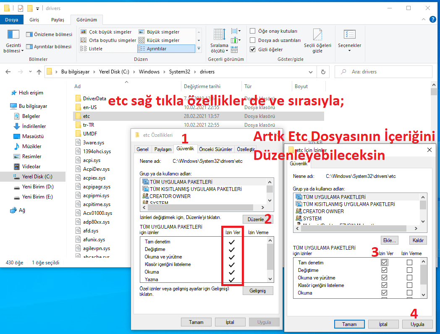Image resolution: width=440 pixels, height=334 pixels.
Task: Select the DriverData folder
Action: point(94,99)
